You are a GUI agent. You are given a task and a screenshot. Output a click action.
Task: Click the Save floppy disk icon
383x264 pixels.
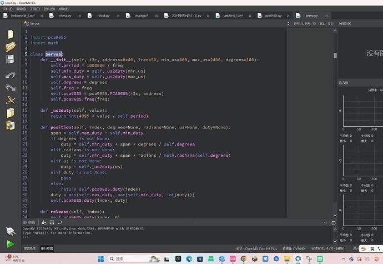10,59
